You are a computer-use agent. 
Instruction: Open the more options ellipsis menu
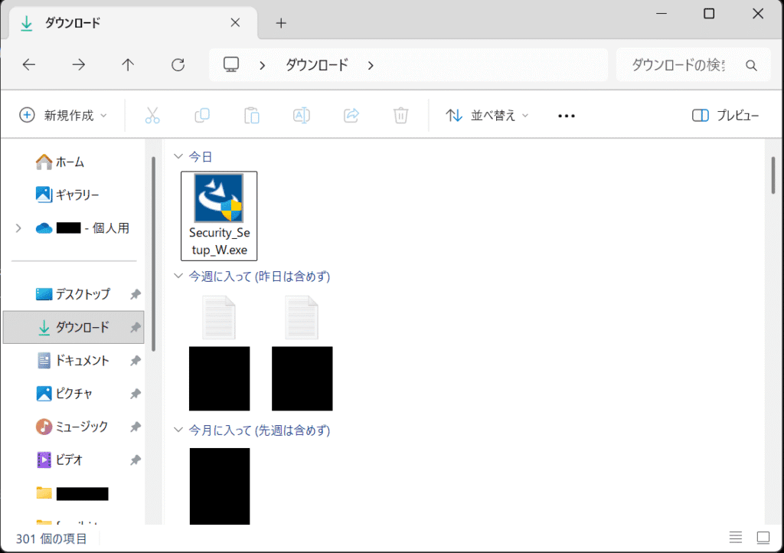click(566, 115)
